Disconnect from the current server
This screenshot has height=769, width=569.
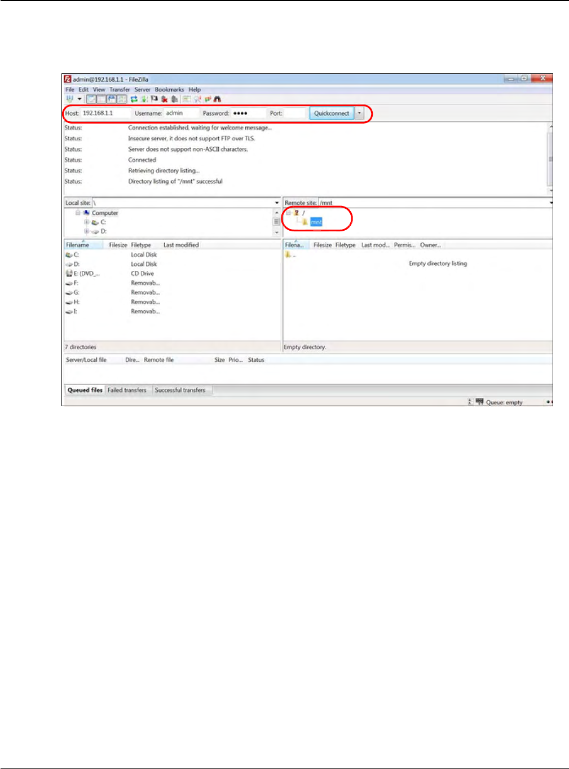[164, 99]
